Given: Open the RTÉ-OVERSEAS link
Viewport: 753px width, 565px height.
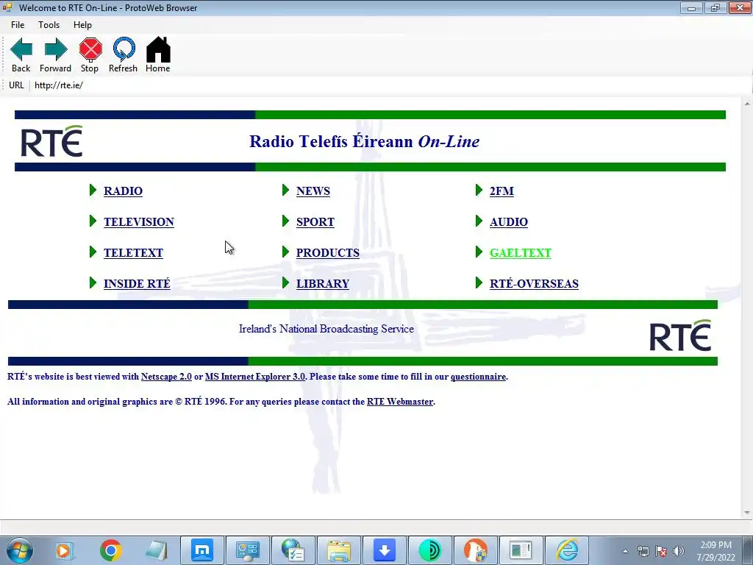Looking at the screenshot, I should click(534, 283).
